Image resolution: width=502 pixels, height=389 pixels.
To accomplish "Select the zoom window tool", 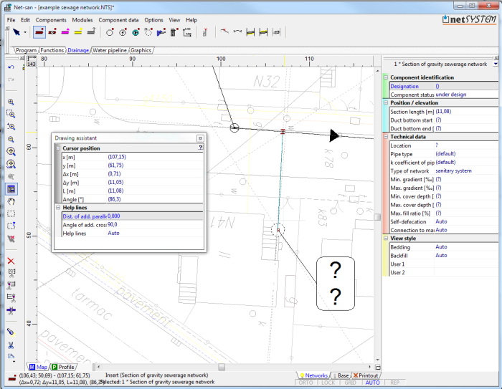I will click(x=11, y=114).
